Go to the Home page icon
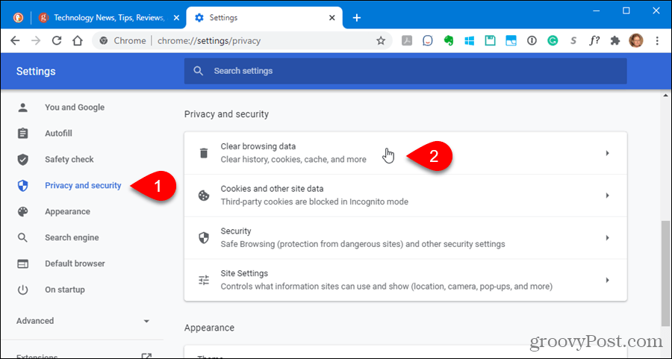The image size is (672, 359). point(77,41)
